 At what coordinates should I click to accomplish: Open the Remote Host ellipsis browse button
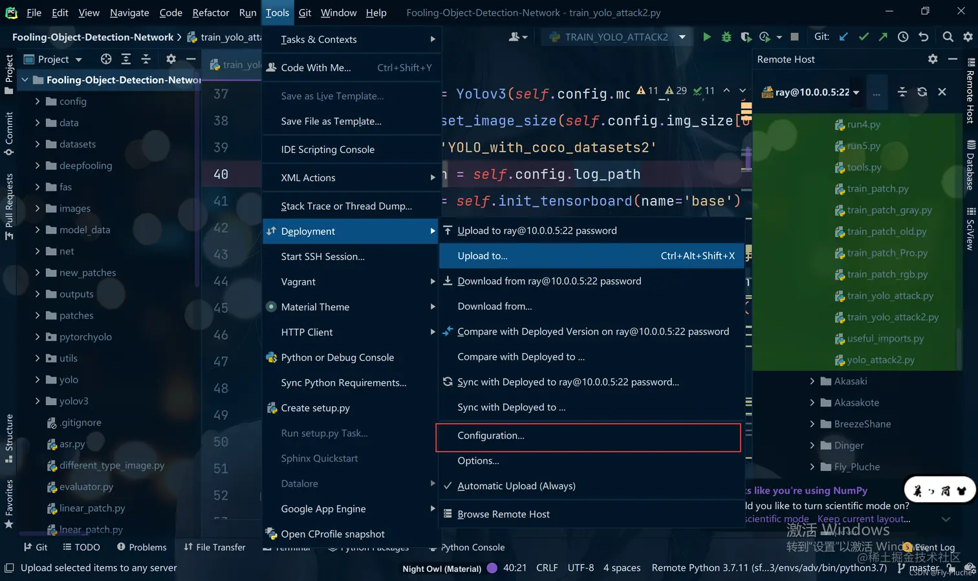click(876, 93)
